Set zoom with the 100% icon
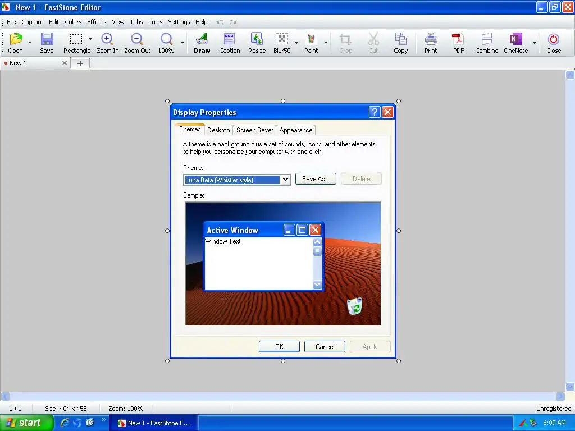The width and height of the screenshot is (575, 431). (166, 43)
